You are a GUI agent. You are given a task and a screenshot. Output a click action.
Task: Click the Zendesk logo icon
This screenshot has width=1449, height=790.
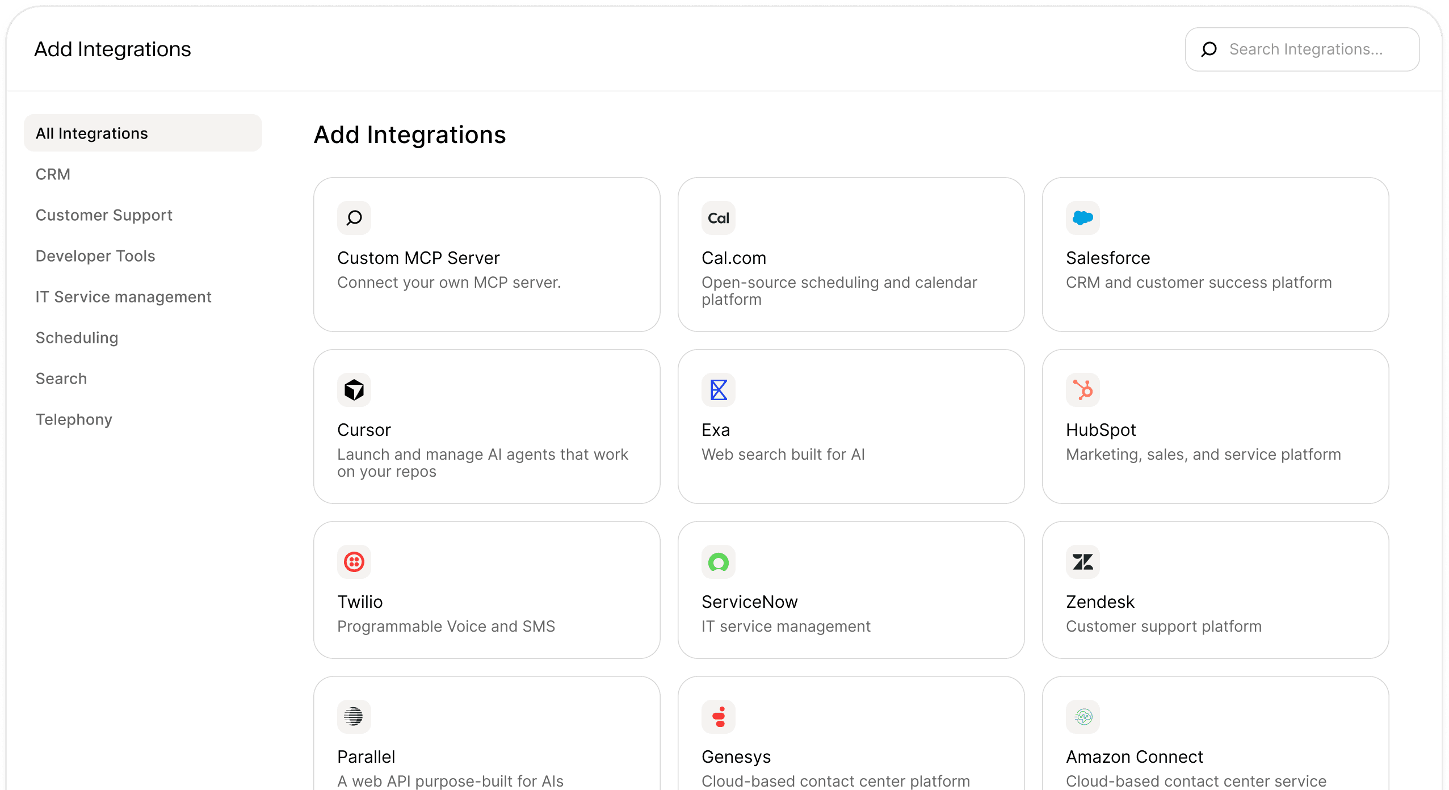(1083, 562)
